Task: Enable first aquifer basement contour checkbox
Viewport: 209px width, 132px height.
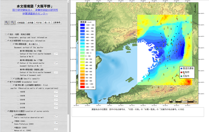Action: [18, 53]
